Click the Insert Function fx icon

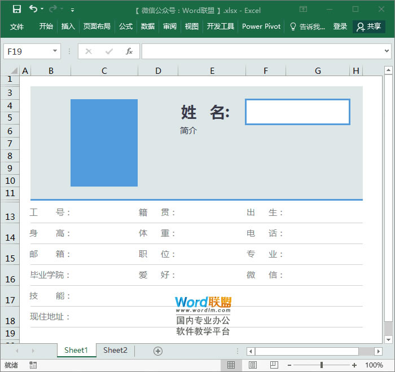[x=129, y=51]
